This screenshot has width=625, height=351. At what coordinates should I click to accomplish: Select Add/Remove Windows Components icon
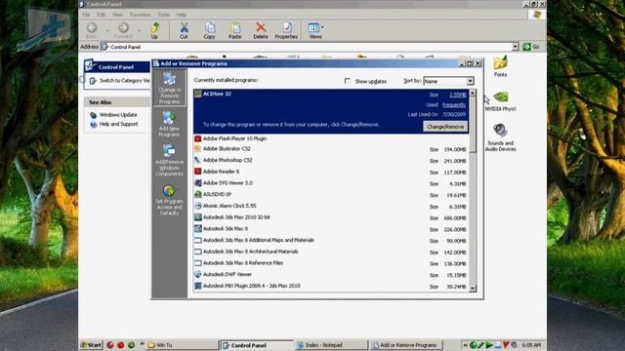[x=169, y=160]
